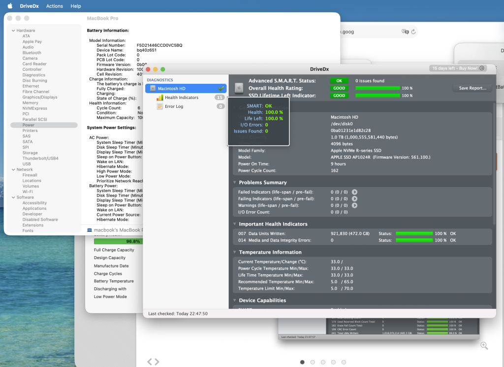Open the DriveDx application menu
Image resolution: width=504 pixels, height=367 pixels.
click(29, 6)
